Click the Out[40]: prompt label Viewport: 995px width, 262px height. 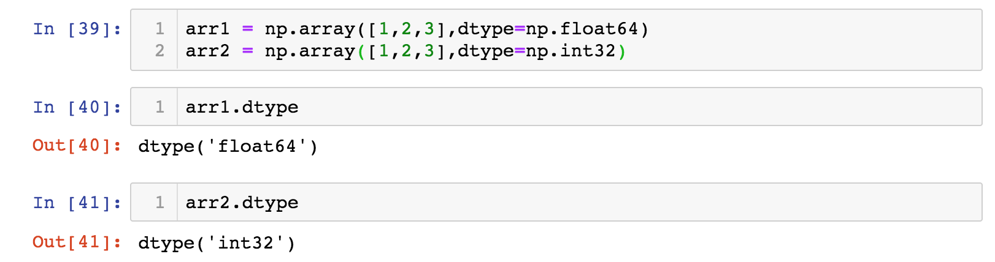coord(77,146)
